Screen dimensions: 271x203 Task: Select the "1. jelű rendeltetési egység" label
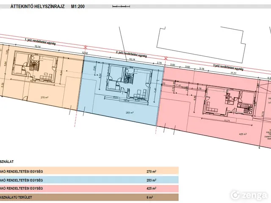[40, 42]
